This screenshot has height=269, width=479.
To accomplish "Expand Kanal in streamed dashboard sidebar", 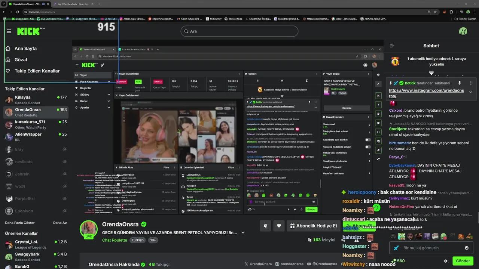I will [109, 101].
